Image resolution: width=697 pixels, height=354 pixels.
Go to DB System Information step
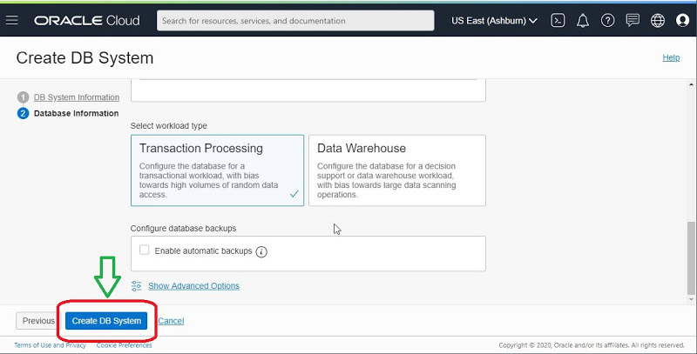pos(77,97)
